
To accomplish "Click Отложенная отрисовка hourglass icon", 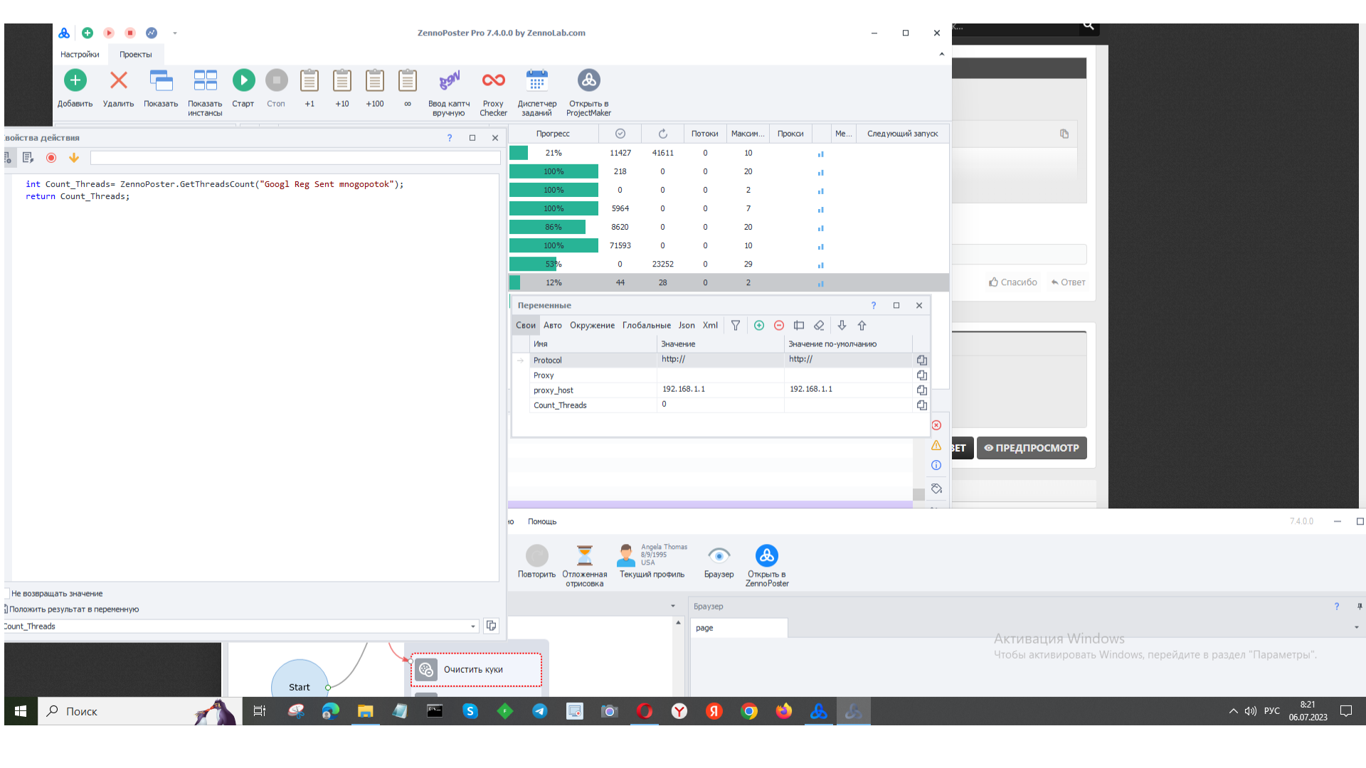I will tap(585, 555).
